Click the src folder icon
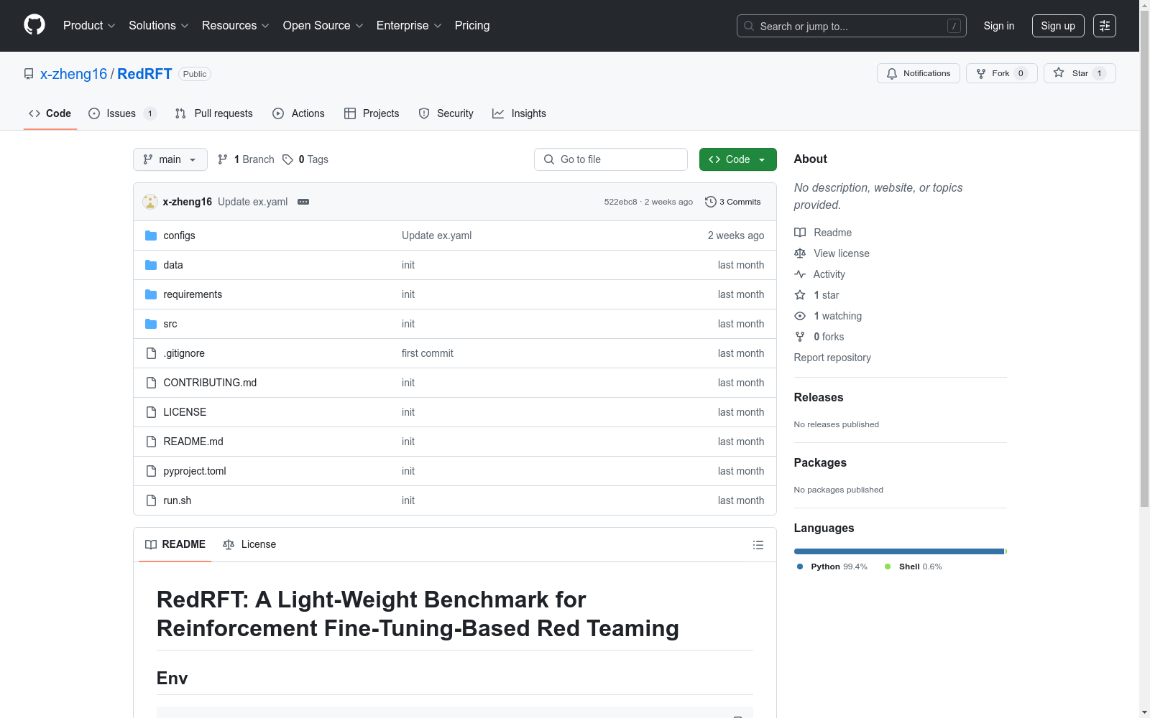The image size is (1150, 718). pyautogui.click(x=151, y=324)
